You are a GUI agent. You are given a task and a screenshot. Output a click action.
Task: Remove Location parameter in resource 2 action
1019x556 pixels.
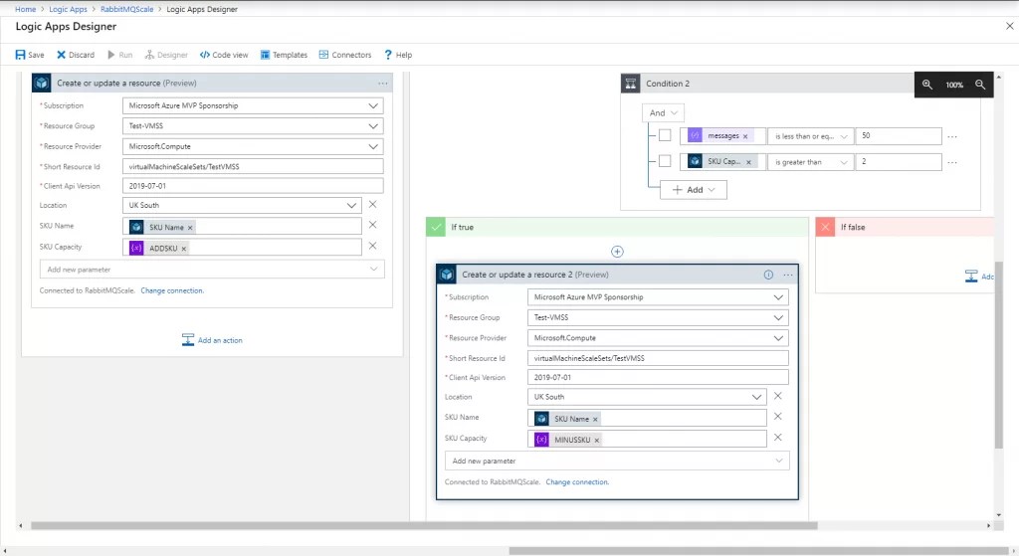777,396
